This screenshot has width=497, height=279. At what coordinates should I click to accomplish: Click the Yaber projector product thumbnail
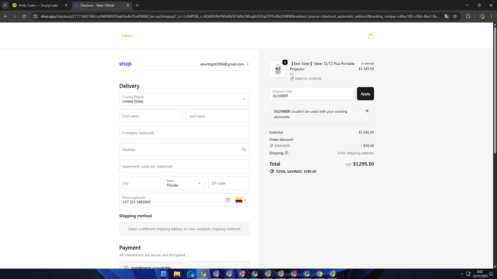[278, 69]
